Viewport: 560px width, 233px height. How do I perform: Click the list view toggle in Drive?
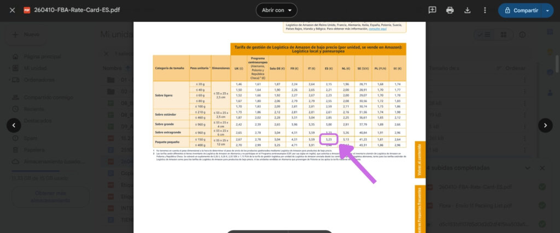(483, 34)
